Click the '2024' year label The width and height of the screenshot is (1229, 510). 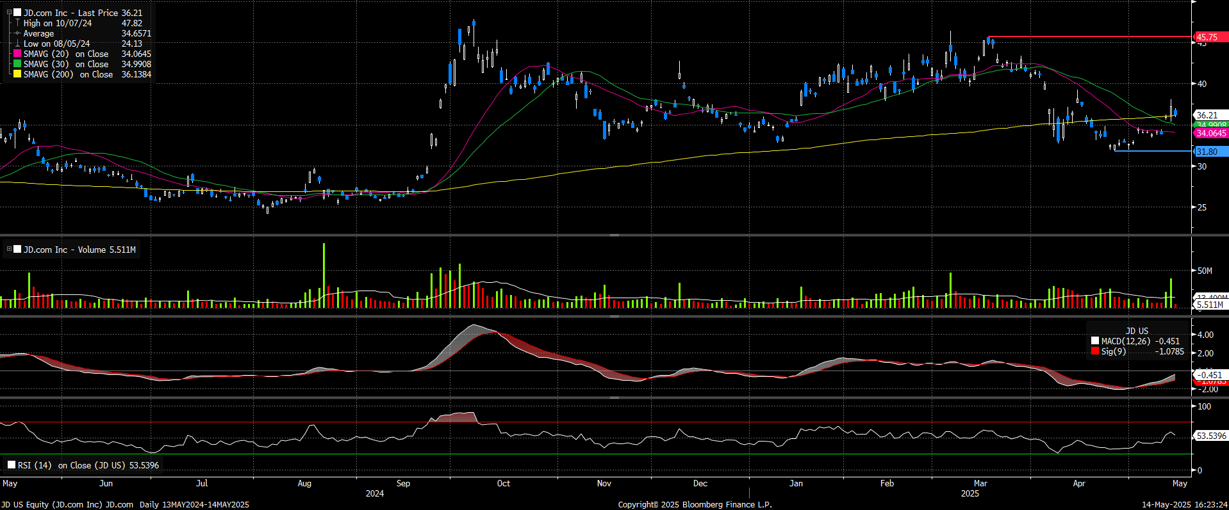click(375, 493)
